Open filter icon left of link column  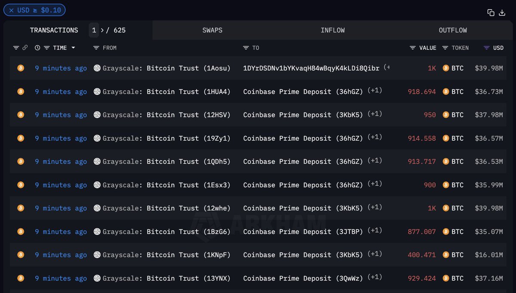tap(16, 48)
